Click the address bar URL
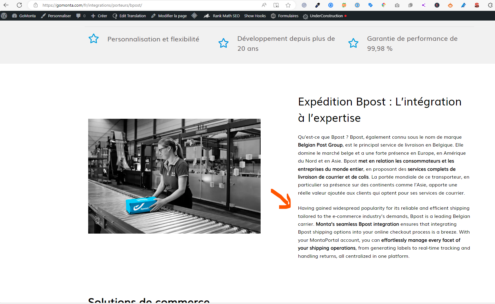 click(92, 5)
